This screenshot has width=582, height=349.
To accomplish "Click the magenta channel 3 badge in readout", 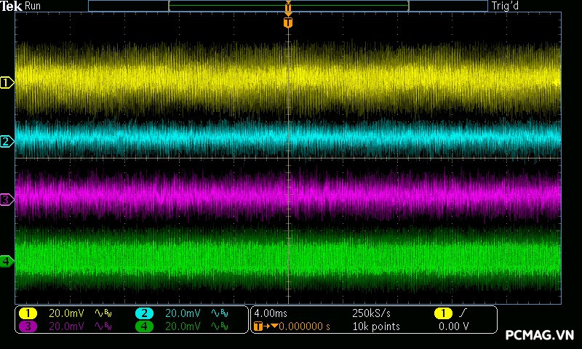I will (x=28, y=326).
